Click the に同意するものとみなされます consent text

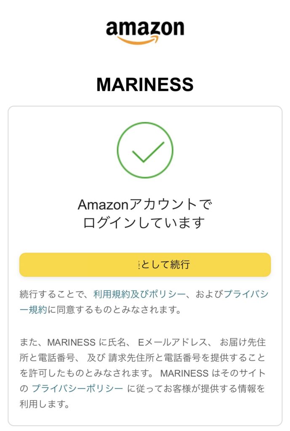tap(114, 310)
